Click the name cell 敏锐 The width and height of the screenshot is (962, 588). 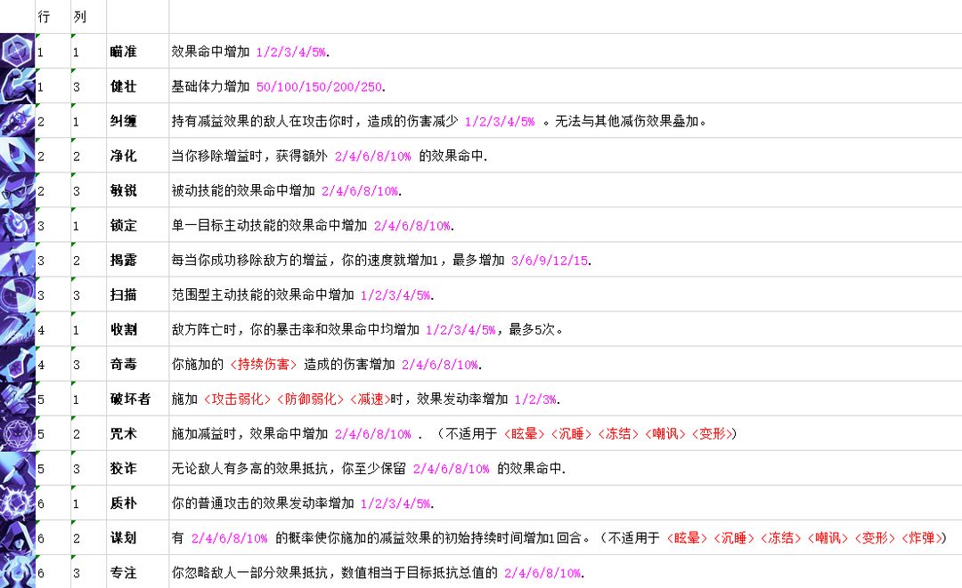click(137, 190)
